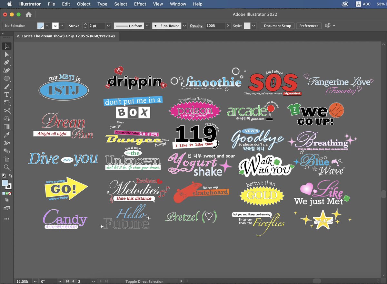
Task: Expand the Opacity arrow
Action: point(228,25)
